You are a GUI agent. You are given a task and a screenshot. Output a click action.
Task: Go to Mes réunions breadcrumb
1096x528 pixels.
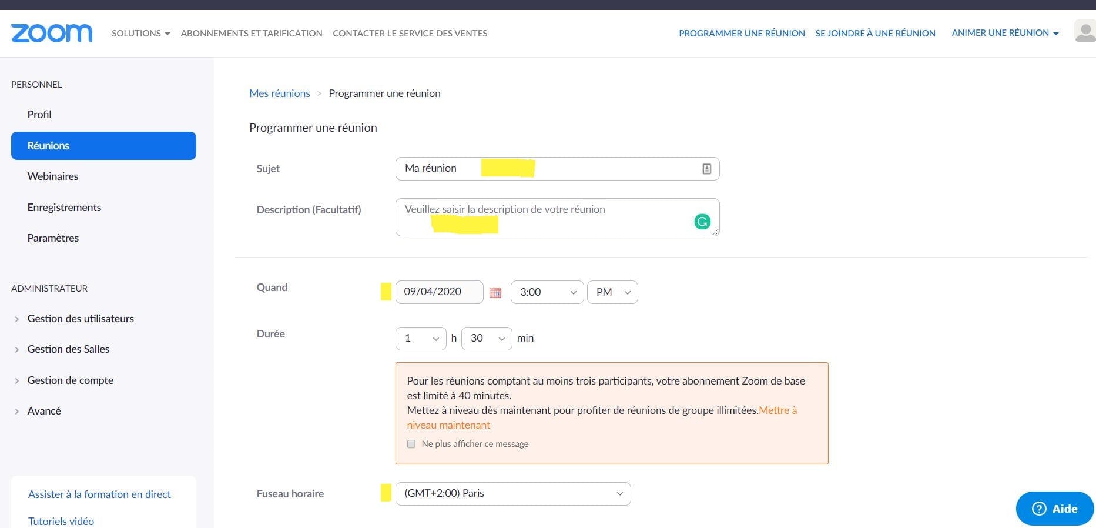click(x=280, y=93)
